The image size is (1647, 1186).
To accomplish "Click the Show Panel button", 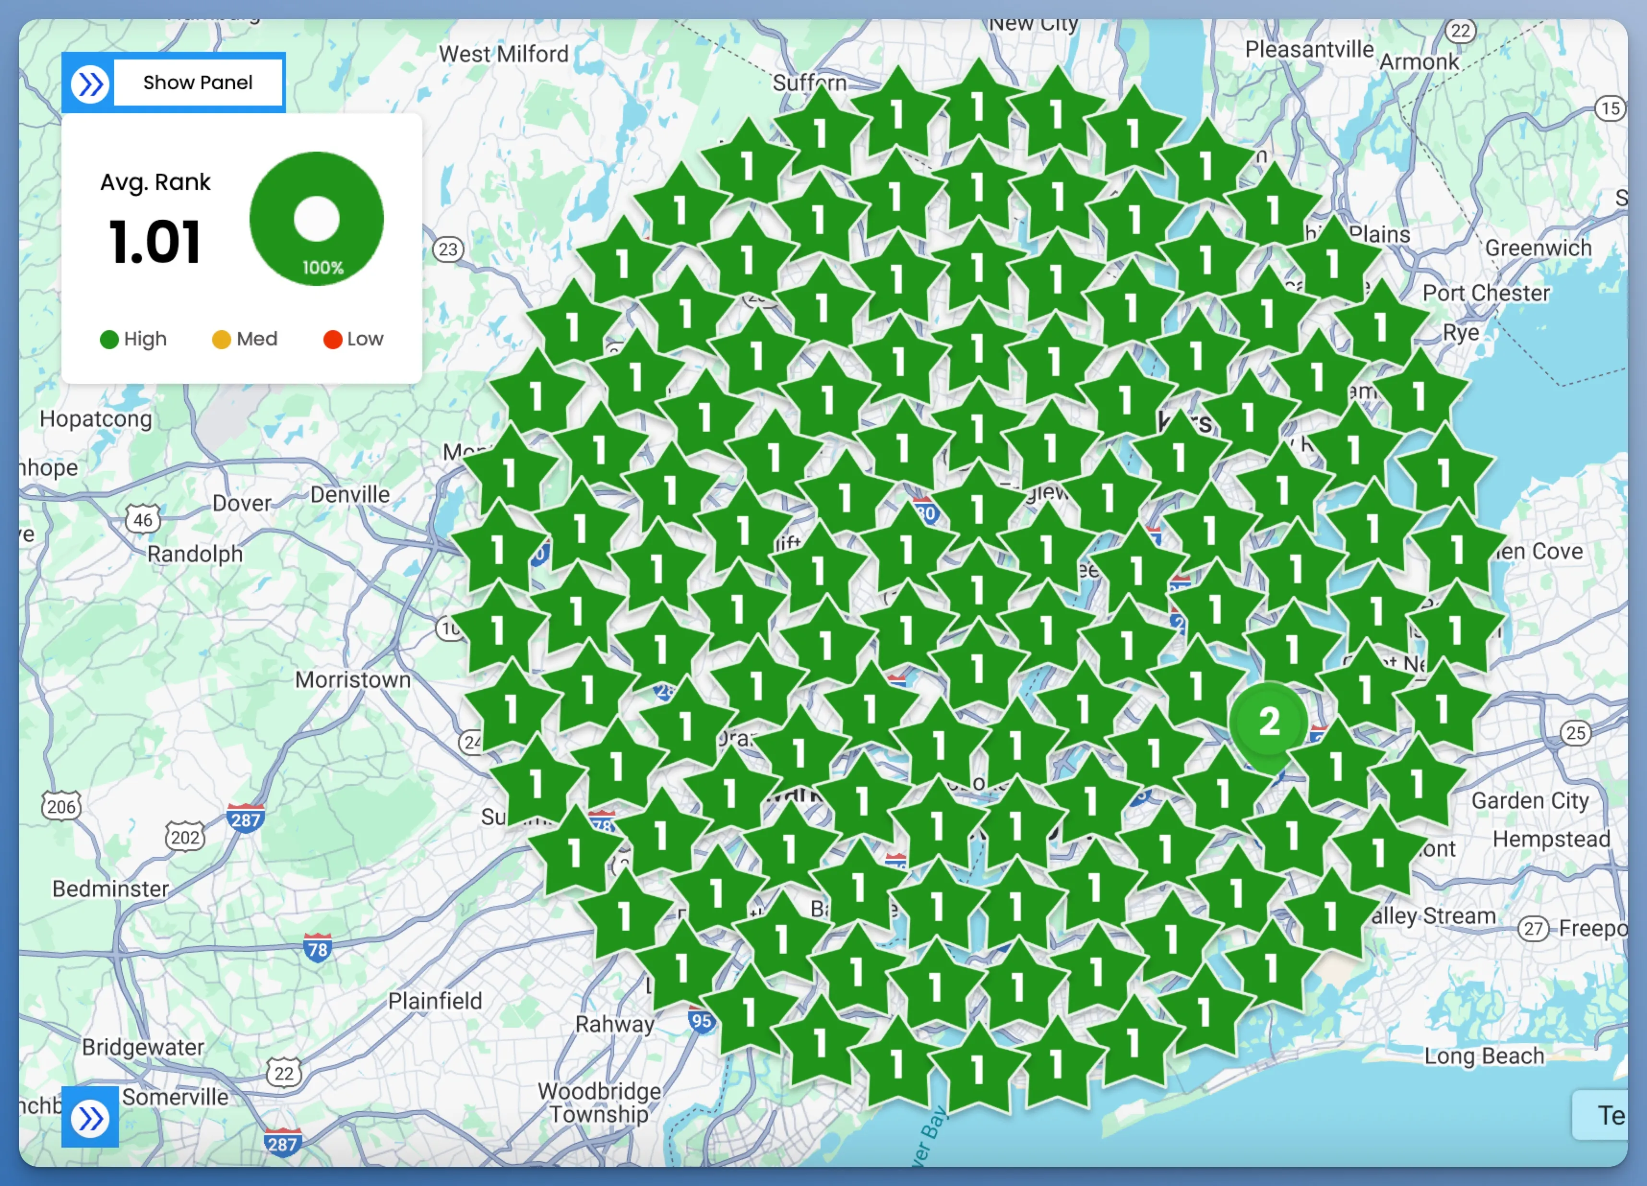I will point(198,83).
